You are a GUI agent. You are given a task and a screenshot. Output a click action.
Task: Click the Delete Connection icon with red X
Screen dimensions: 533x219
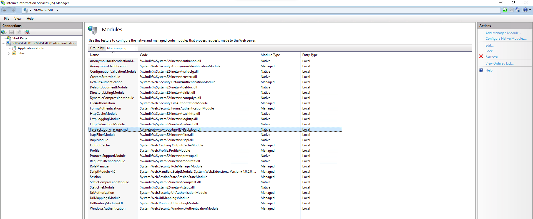tap(27, 32)
